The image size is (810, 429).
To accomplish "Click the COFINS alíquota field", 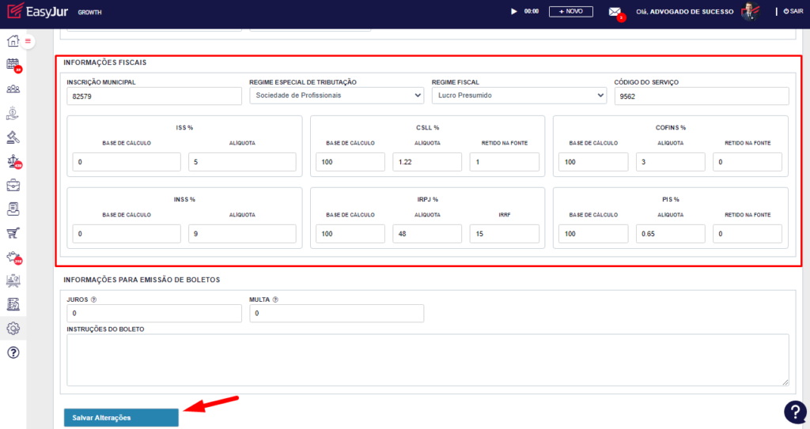I will [671, 162].
